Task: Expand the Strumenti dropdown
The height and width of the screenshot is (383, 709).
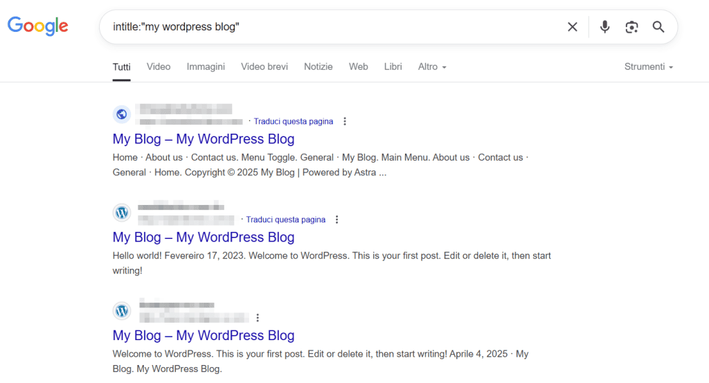Action: [648, 67]
